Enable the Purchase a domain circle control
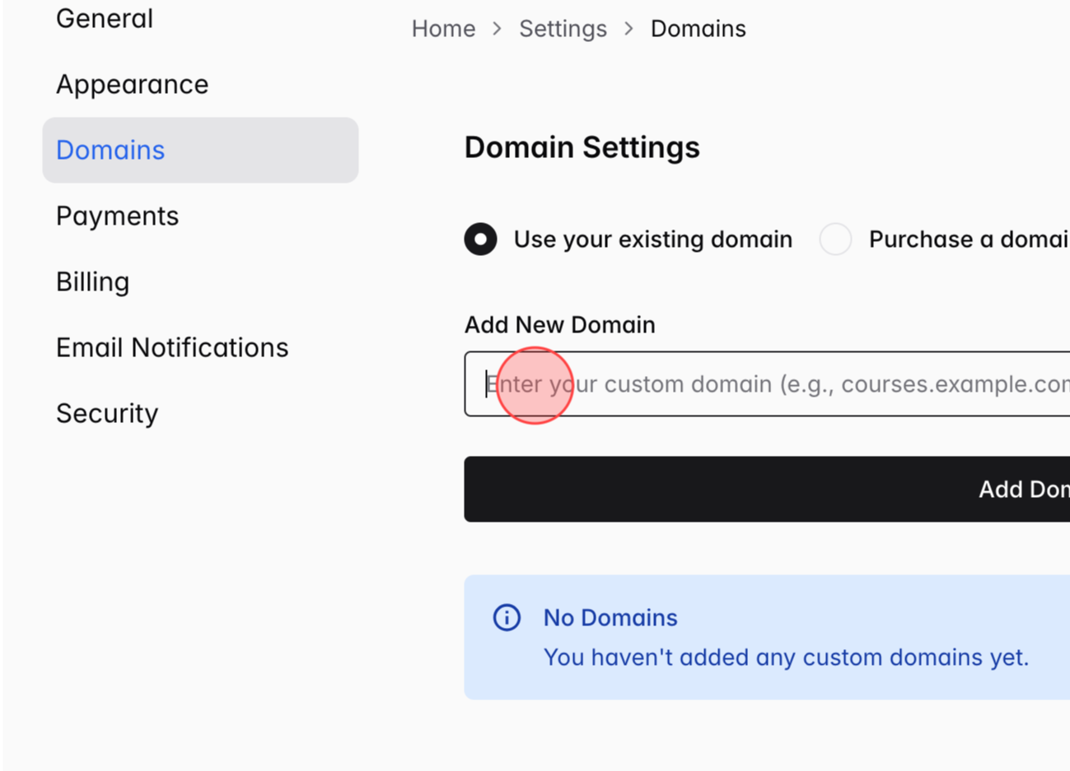The width and height of the screenshot is (1070, 771). click(x=835, y=239)
